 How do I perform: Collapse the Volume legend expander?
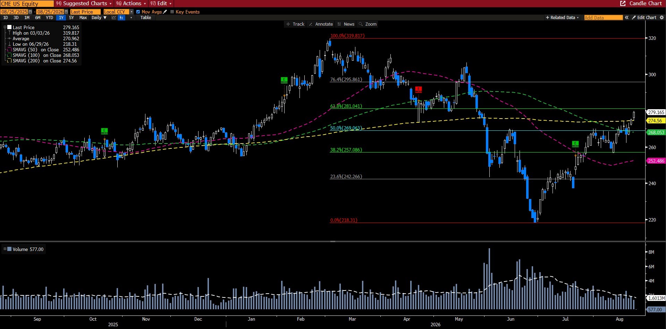pos(5,249)
